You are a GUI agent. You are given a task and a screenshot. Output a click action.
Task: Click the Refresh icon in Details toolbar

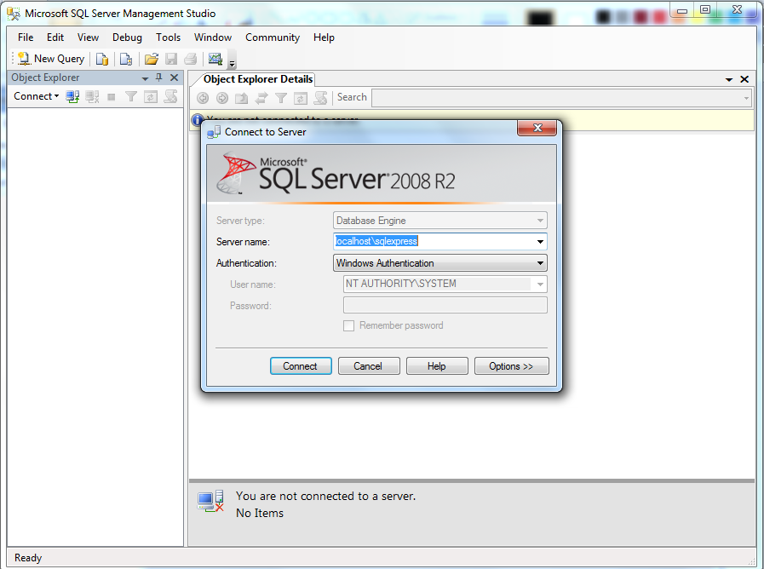pyautogui.click(x=301, y=98)
